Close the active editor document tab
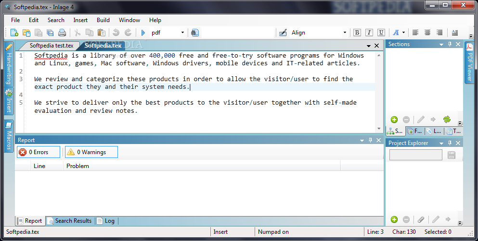This screenshot has width=478, height=241. click(x=377, y=46)
